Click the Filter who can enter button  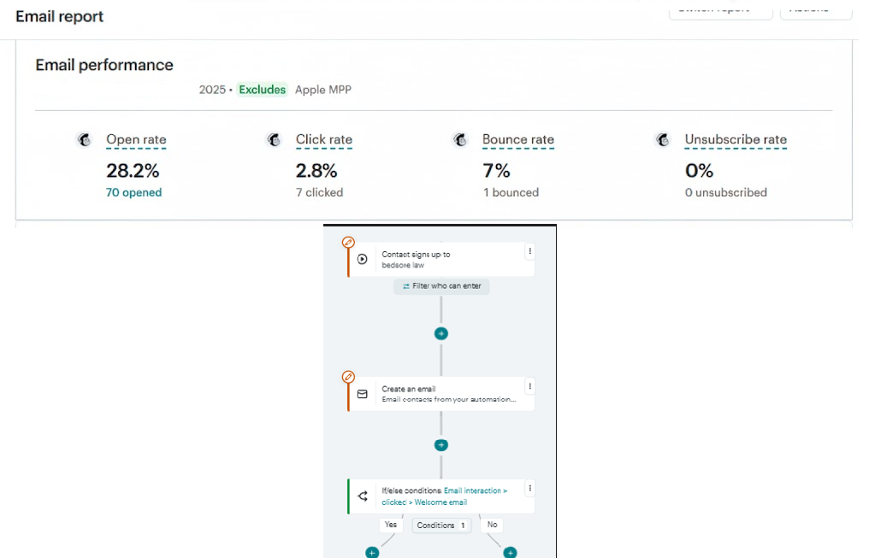tap(441, 286)
